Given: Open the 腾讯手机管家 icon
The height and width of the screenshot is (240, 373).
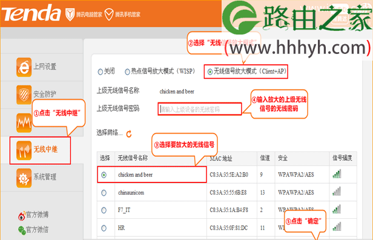Looking at the screenshot, I should tap(109, 15).
